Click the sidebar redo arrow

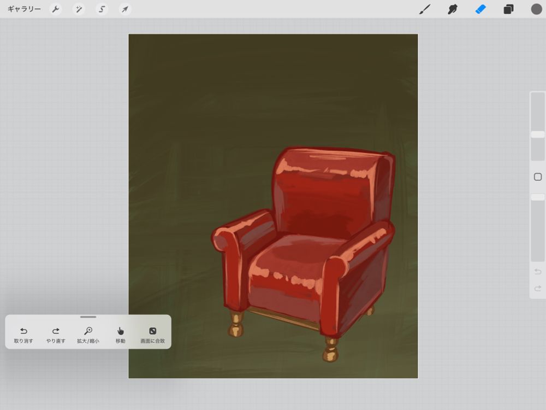coord(538,288)
